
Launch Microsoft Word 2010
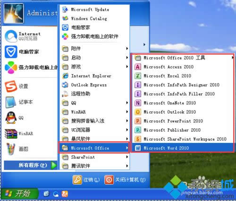click(x=183, y=148)
